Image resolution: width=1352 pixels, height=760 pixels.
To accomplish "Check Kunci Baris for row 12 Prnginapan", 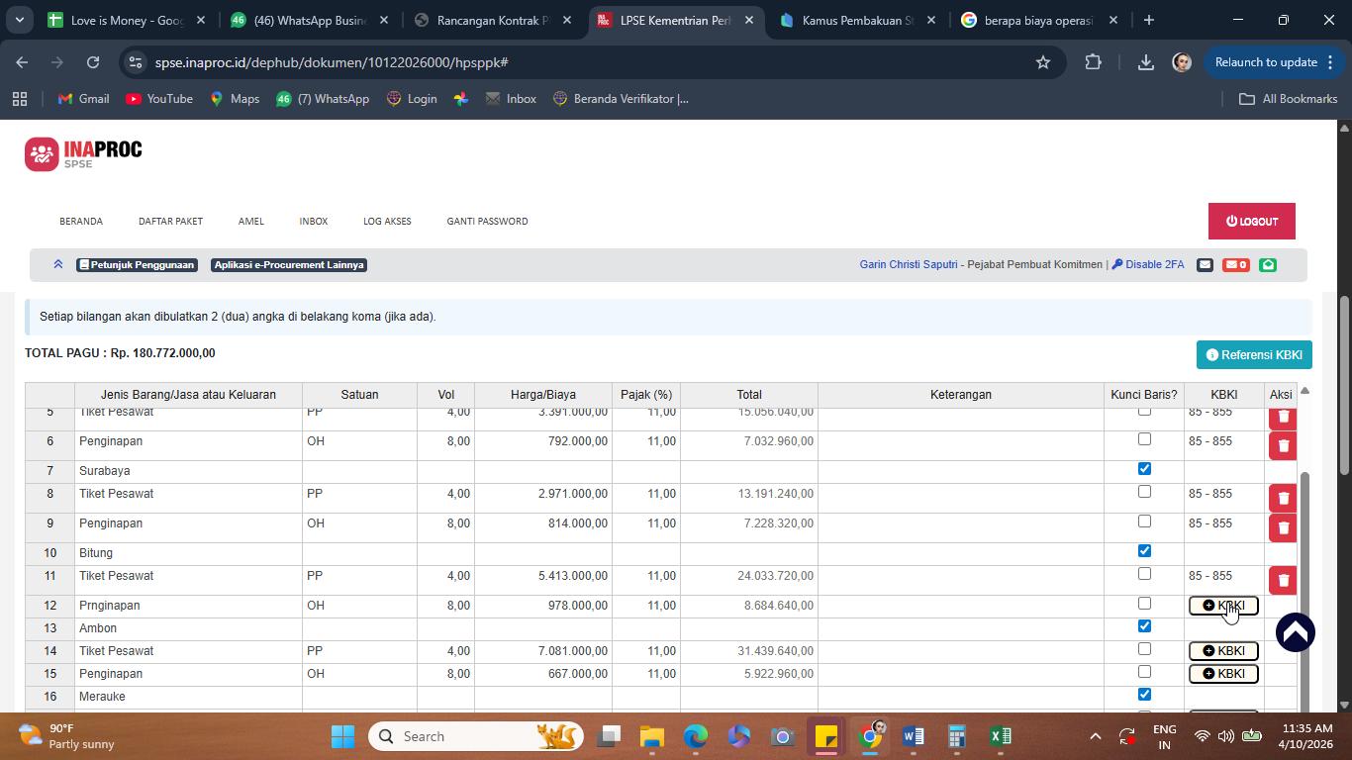I will tap(1144, 604).
